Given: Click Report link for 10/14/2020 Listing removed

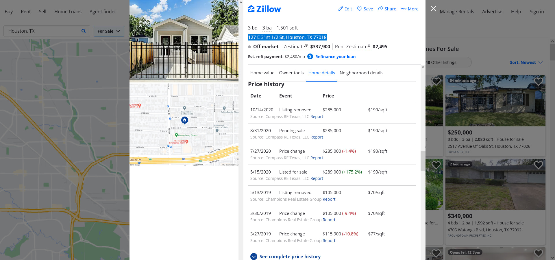Looking at the screenshot, I should 317,117.
